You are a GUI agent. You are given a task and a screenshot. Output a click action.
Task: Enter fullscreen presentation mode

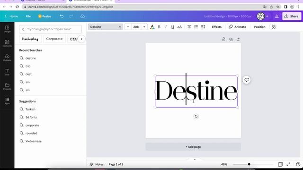[288, 164]
